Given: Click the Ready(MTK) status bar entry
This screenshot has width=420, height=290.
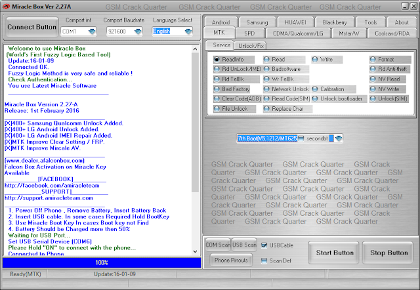Looking at the screenshot, I should click(x=26, y=274).
